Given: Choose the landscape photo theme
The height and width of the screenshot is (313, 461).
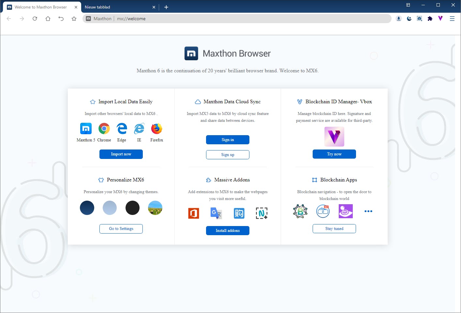Looking at the screenshot, I should coord(155,208).
